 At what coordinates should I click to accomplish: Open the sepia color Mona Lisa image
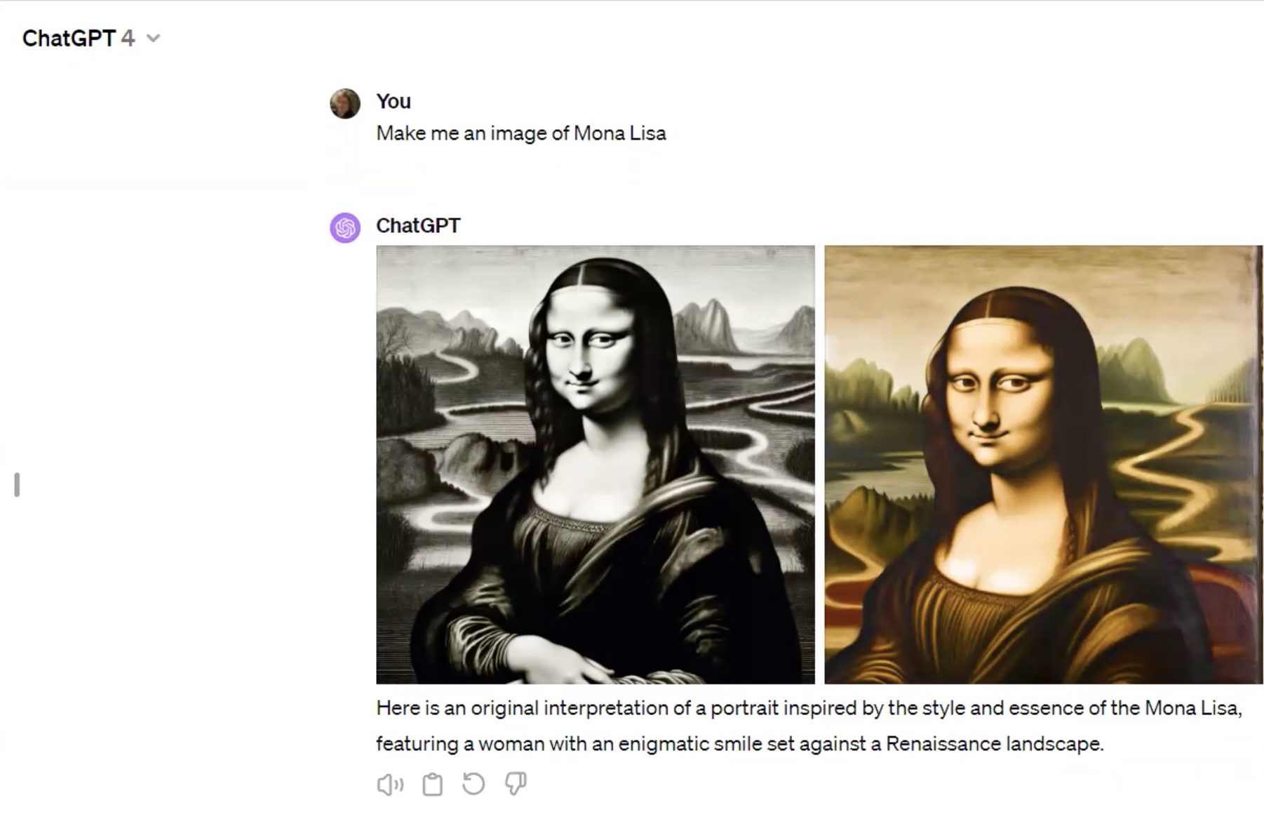point(1044,465)
